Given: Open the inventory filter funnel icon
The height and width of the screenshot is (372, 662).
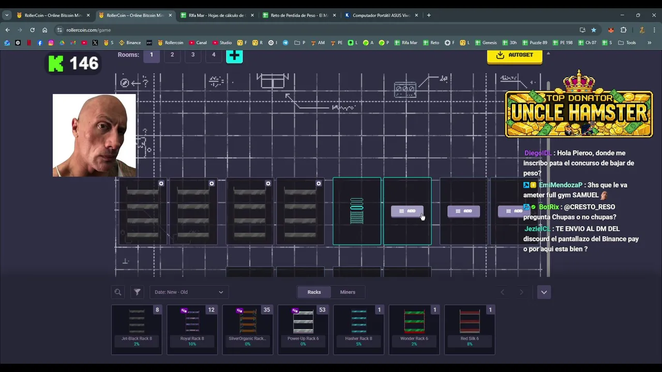Looking at the screenshot, I should (137, 292).
